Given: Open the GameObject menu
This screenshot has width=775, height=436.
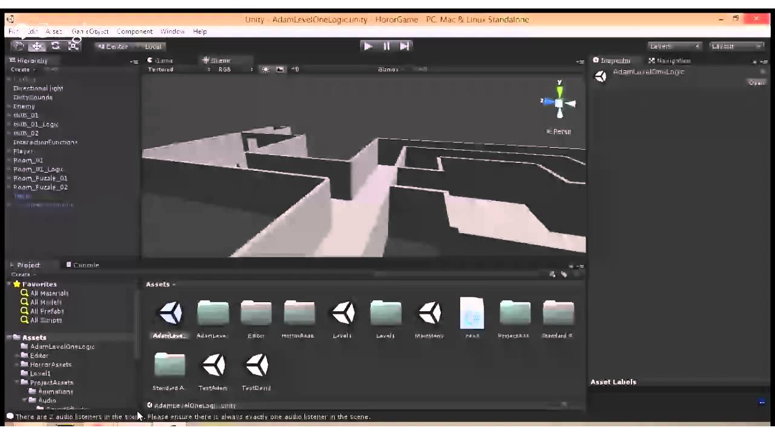Looking at the screenshot, I should pos(90,31).
